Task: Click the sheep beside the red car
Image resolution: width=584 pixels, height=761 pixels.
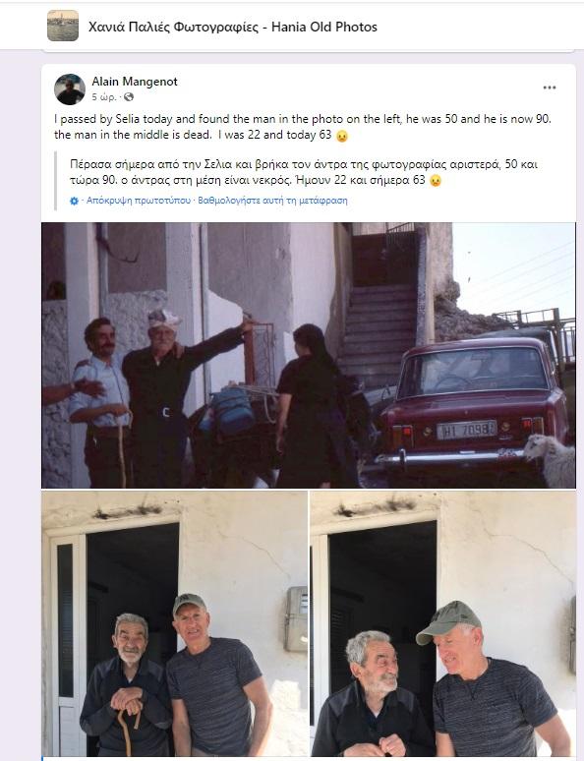Action: [549, 460]
